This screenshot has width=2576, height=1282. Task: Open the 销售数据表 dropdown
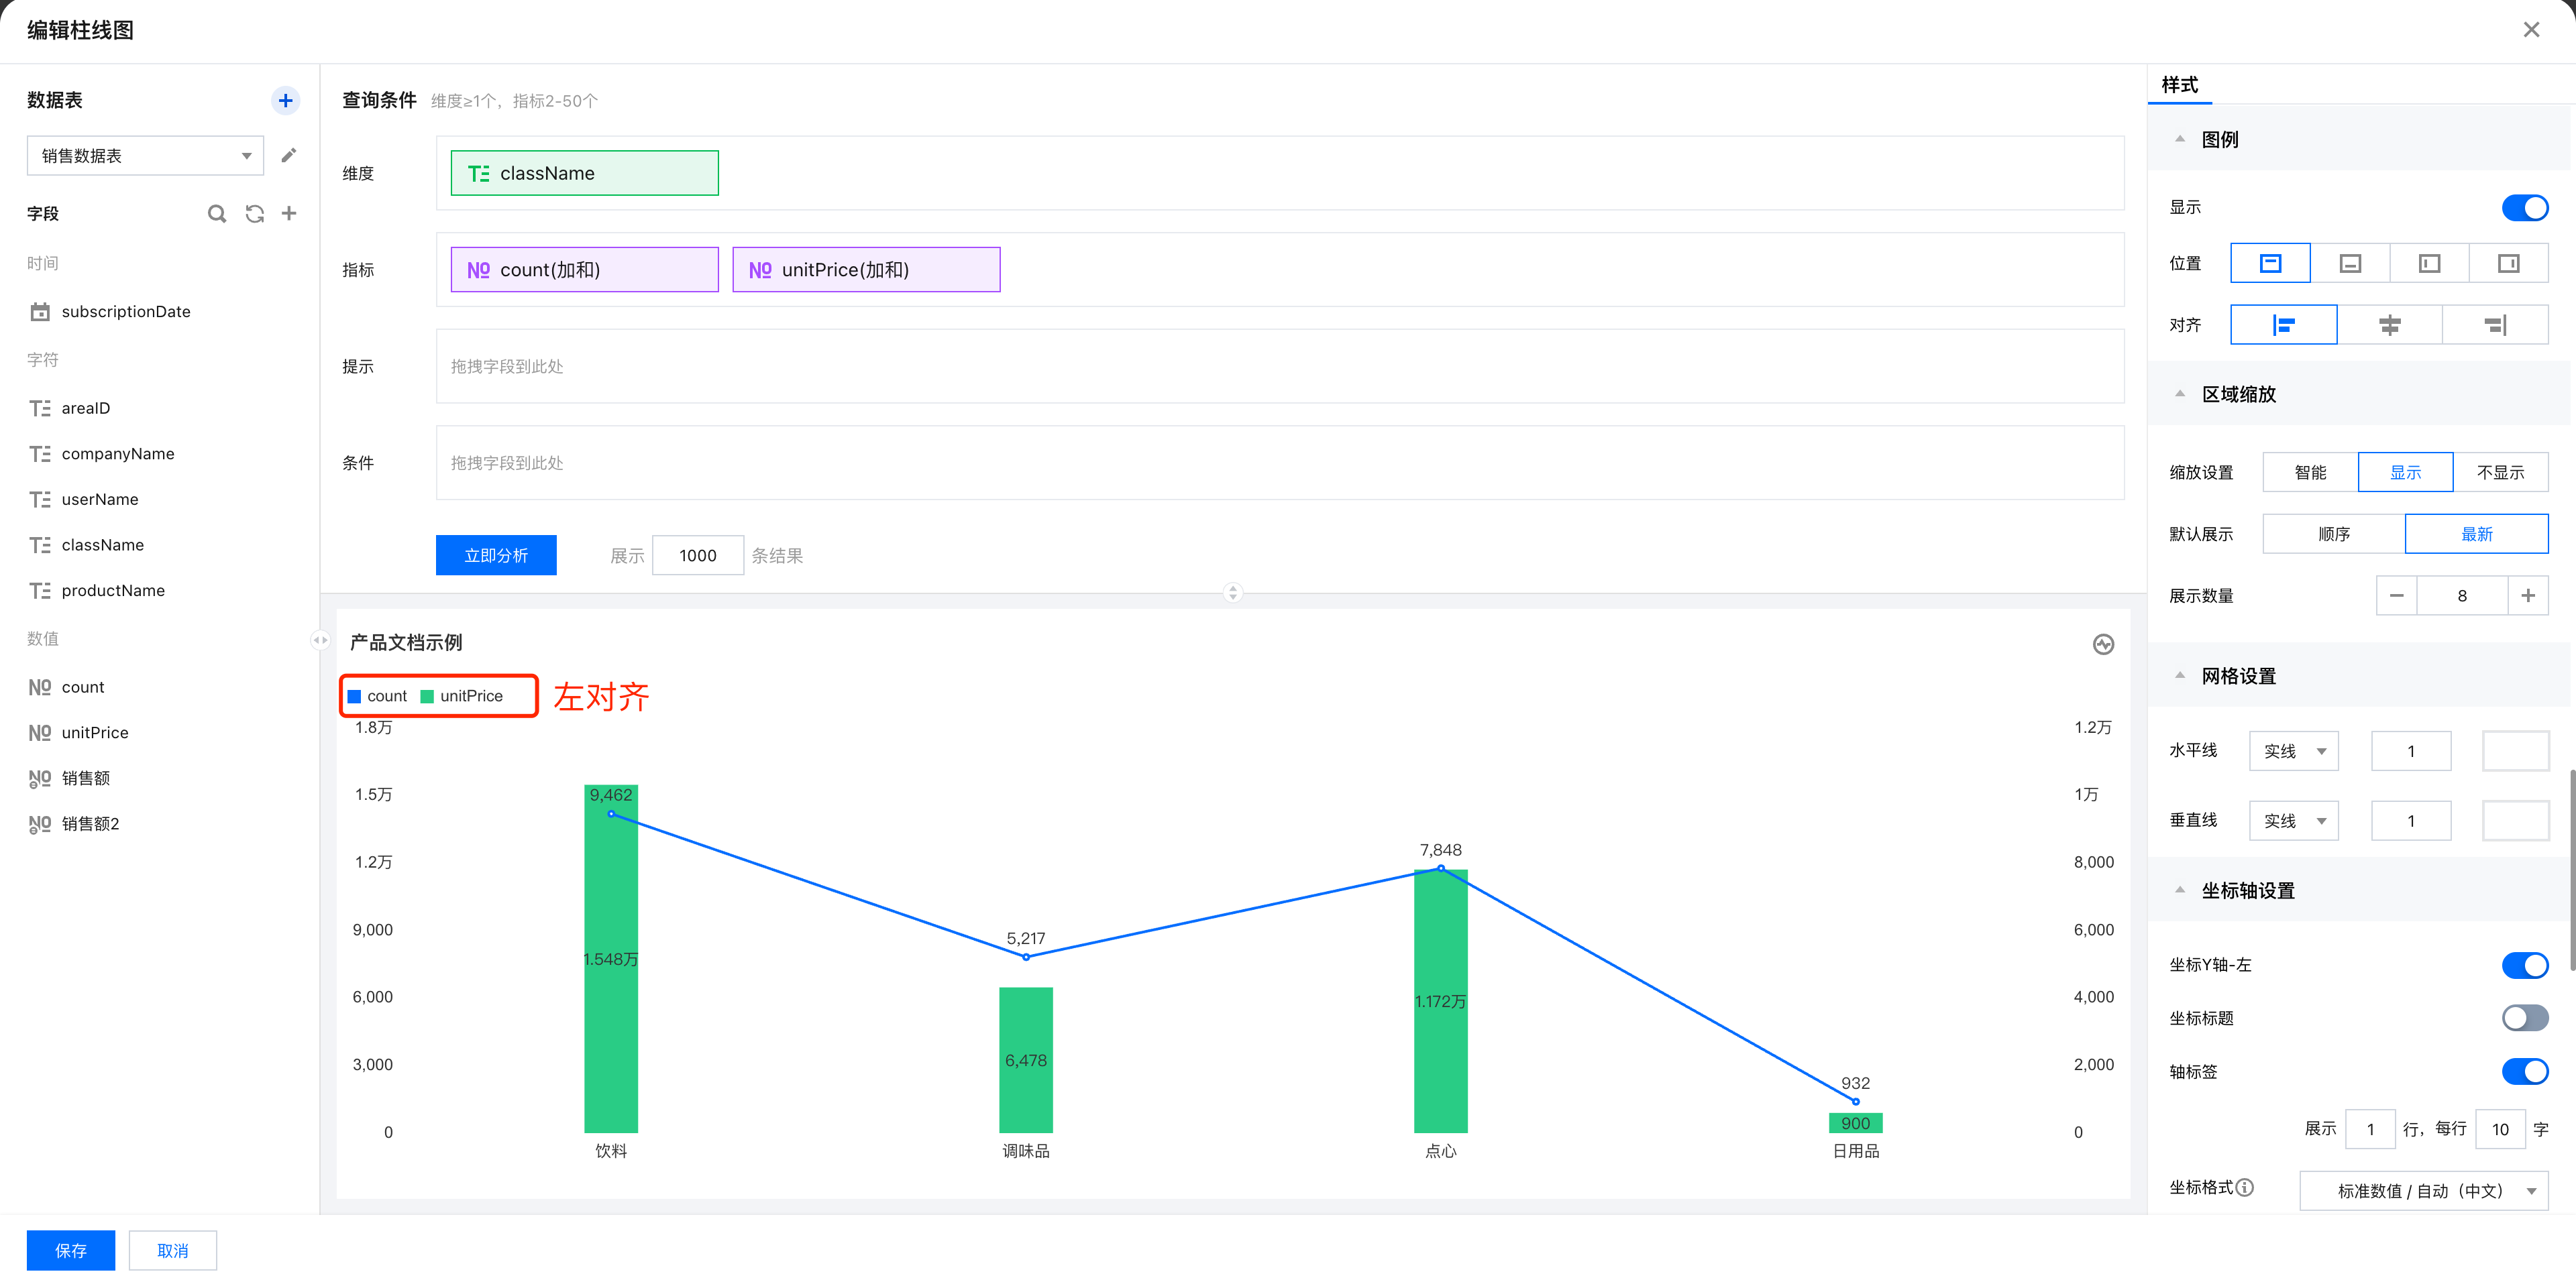point(145,156)
